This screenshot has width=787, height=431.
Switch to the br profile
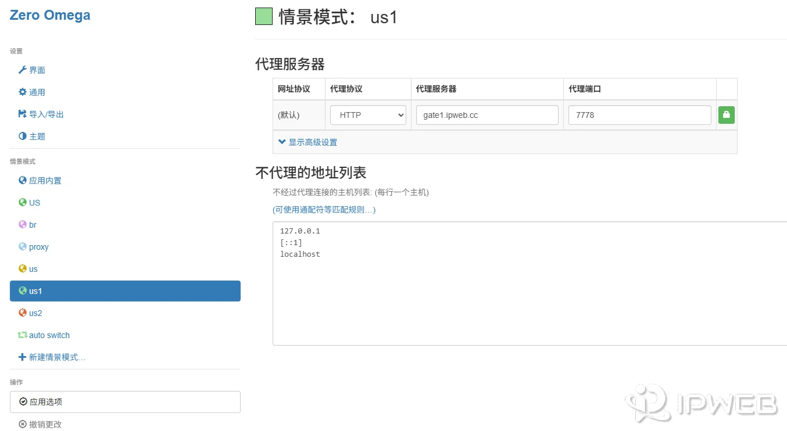(32, 224)
